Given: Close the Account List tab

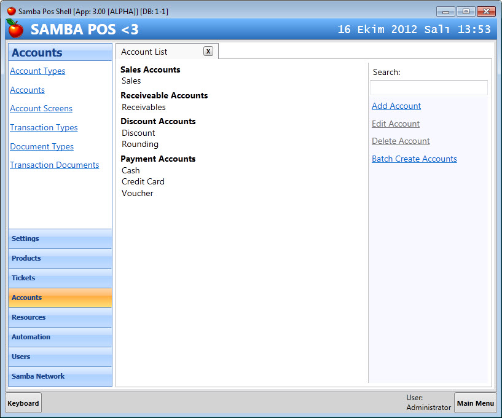Looking at the screenshot, I should tap(208, 51).
